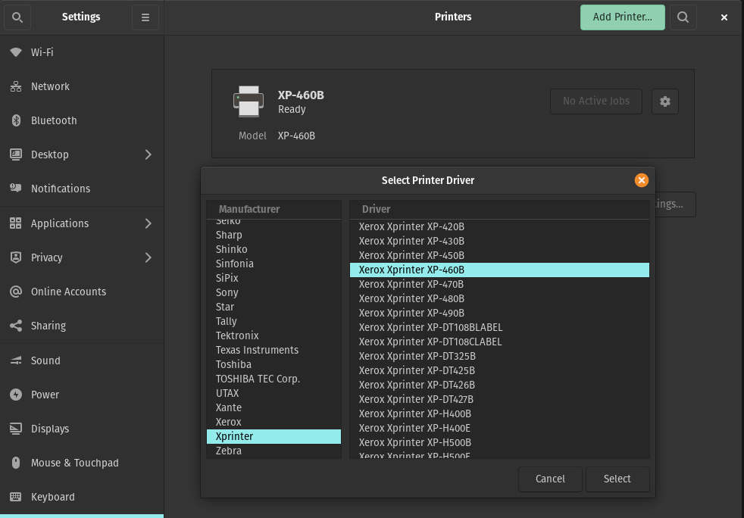The height and width of the screenshot is (518, 744).
Task: Click the No Active Jobs button
Action: coord(596,101)
